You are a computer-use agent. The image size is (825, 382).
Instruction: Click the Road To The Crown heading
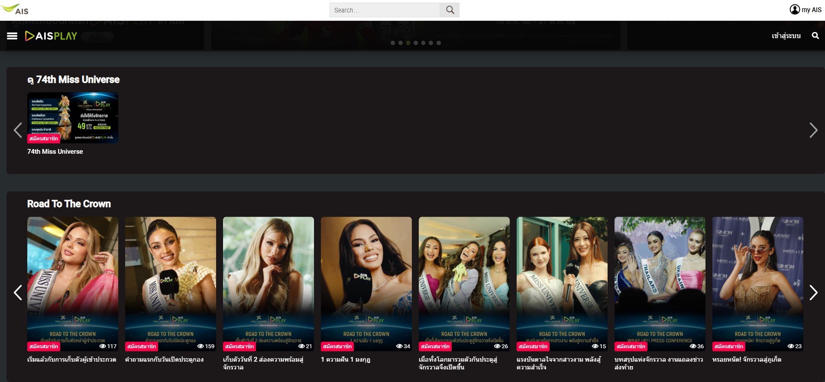[69, 204]
